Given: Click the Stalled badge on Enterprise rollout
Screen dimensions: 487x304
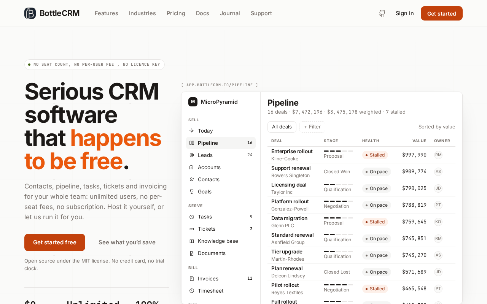Looking at the screenshot, I should (375, 155).
